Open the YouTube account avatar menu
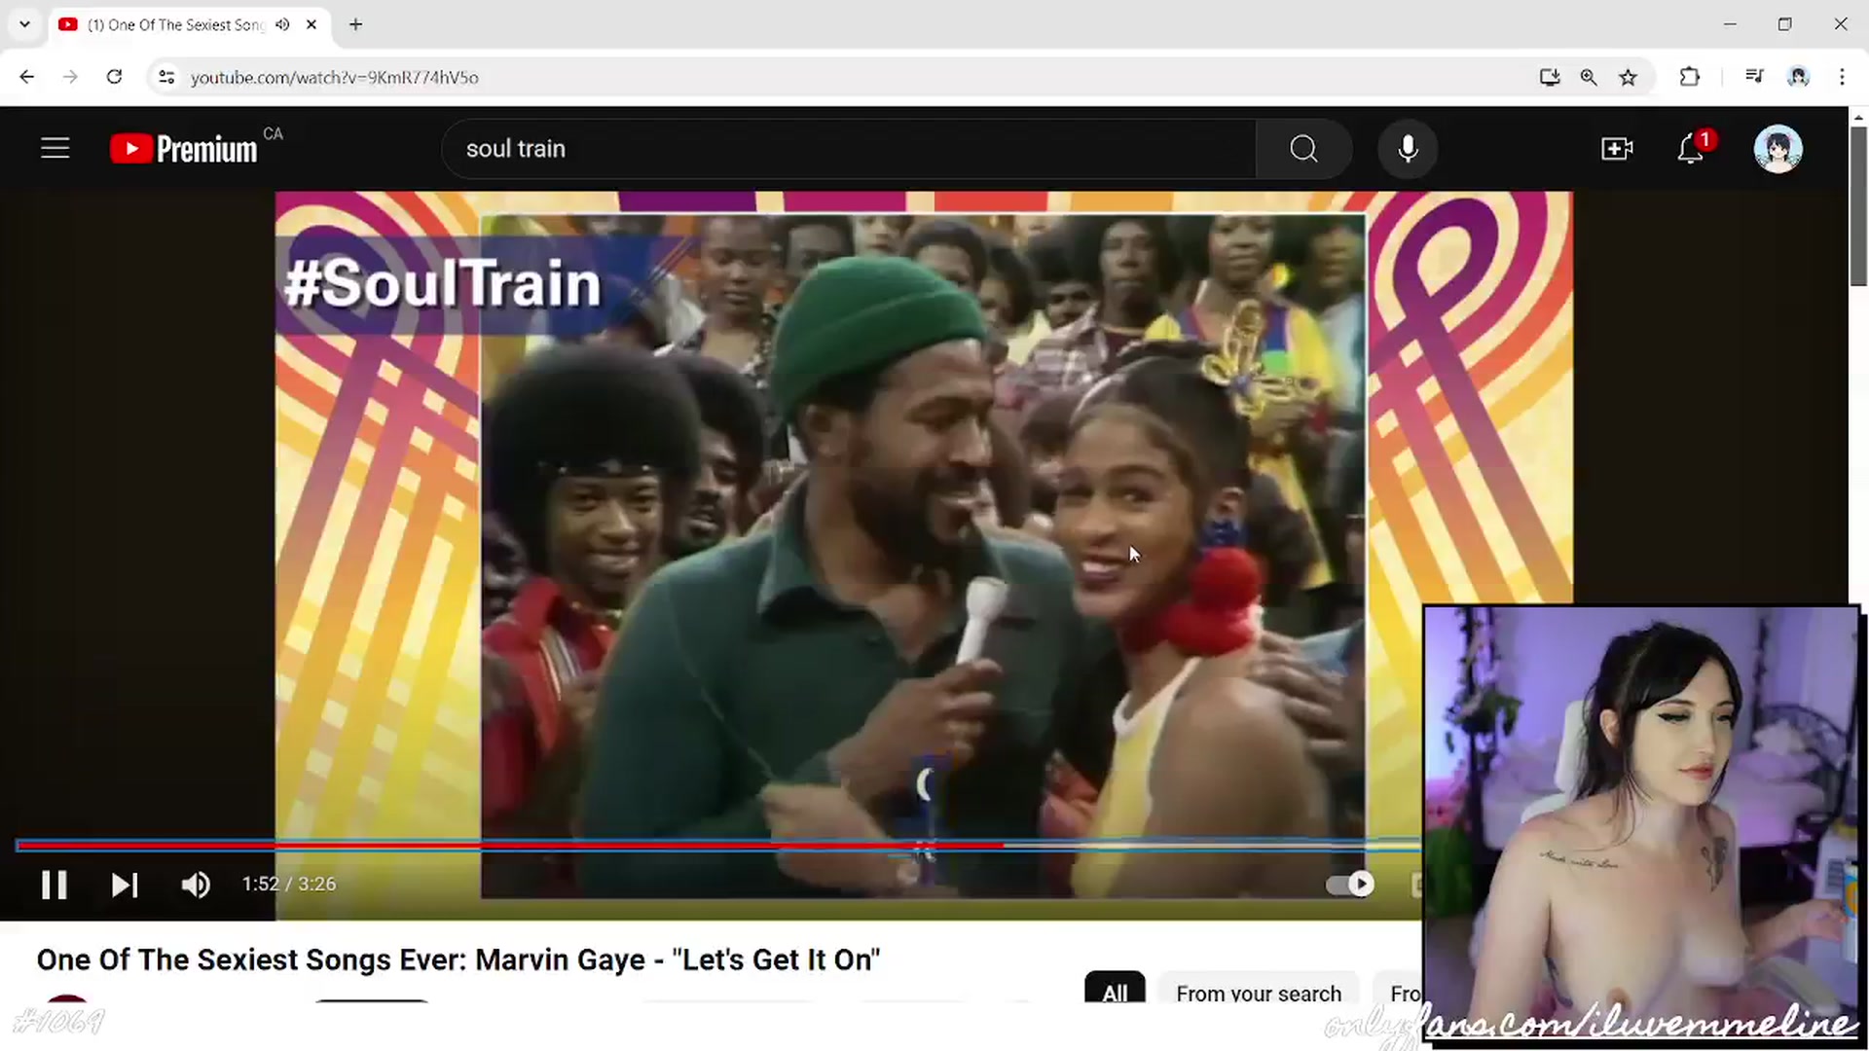This screenshot has height=1051, width=1869. [1778, 149]
